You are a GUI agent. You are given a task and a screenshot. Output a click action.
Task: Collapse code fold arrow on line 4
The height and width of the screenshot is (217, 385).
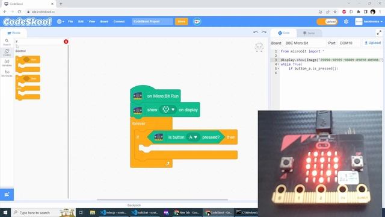[x=279, y=64]
